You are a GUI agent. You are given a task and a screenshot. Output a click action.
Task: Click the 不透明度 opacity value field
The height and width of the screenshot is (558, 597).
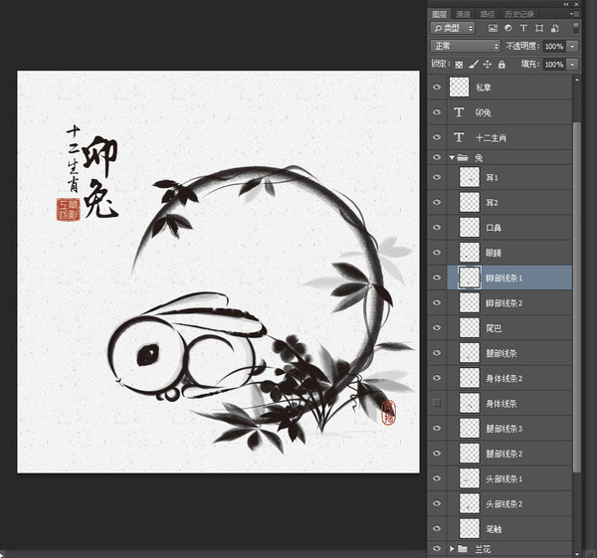coord(555,46)
